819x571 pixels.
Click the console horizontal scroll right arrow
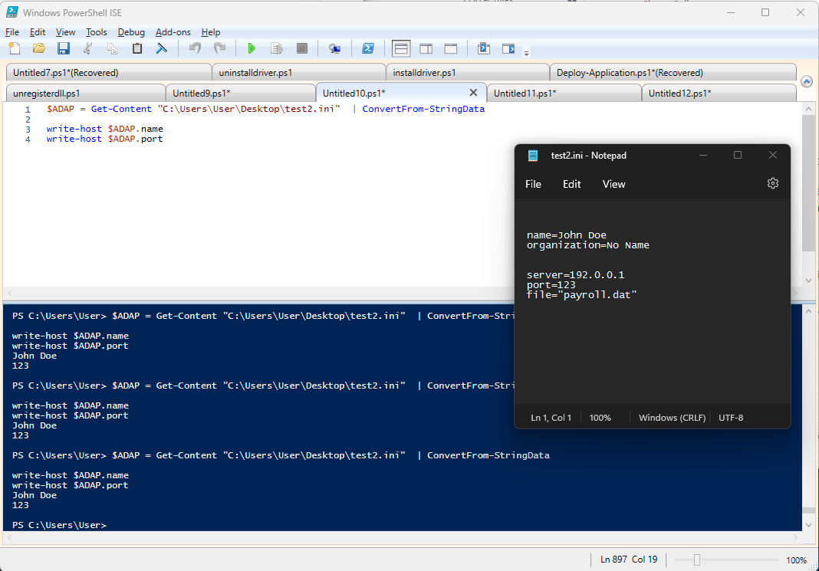pos(796,537)
